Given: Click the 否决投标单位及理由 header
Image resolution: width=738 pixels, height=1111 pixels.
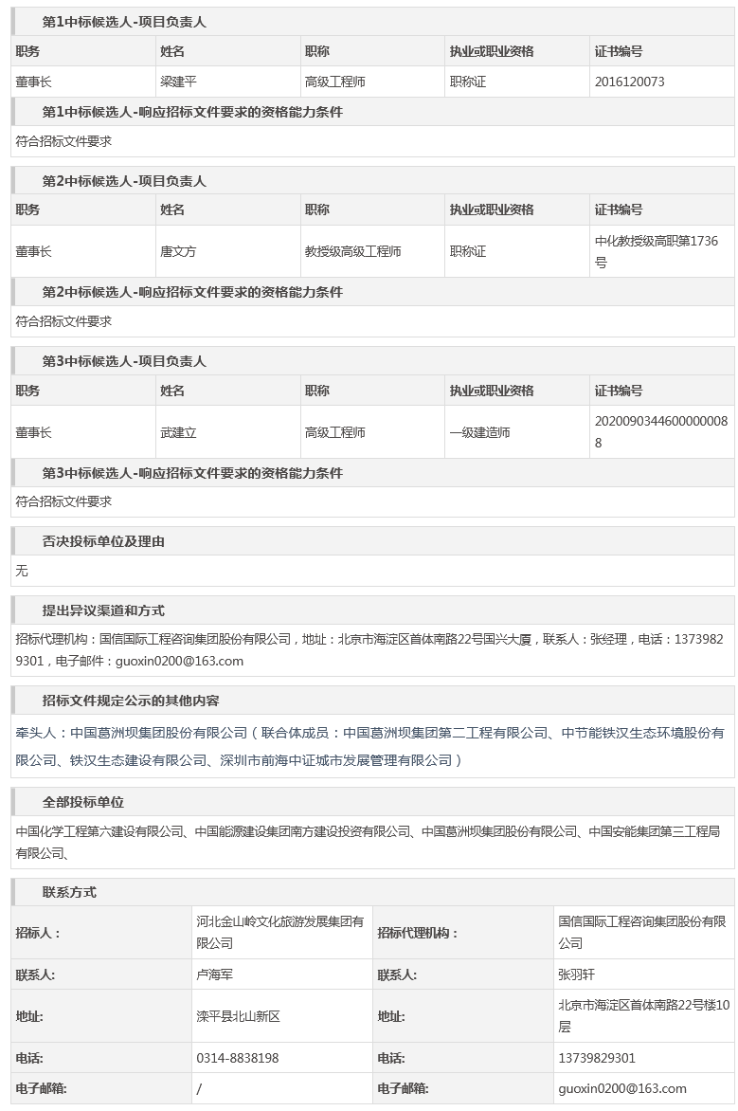Looking at the screenshot, I should pyautogui.click(x=103, y=541).
